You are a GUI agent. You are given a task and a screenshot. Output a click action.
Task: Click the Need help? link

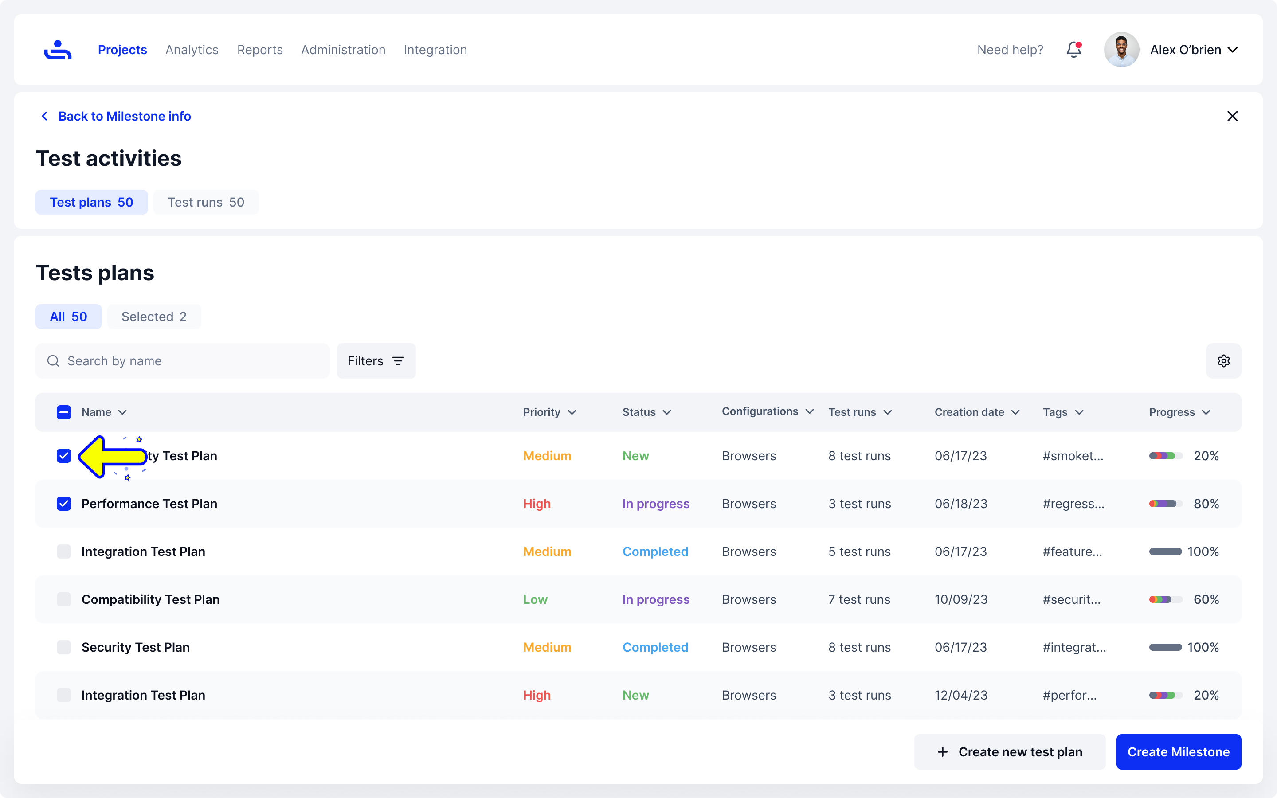click(1010, 50)
